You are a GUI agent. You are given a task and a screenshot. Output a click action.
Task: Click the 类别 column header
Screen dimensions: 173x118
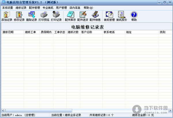click(x=165, y=32)
